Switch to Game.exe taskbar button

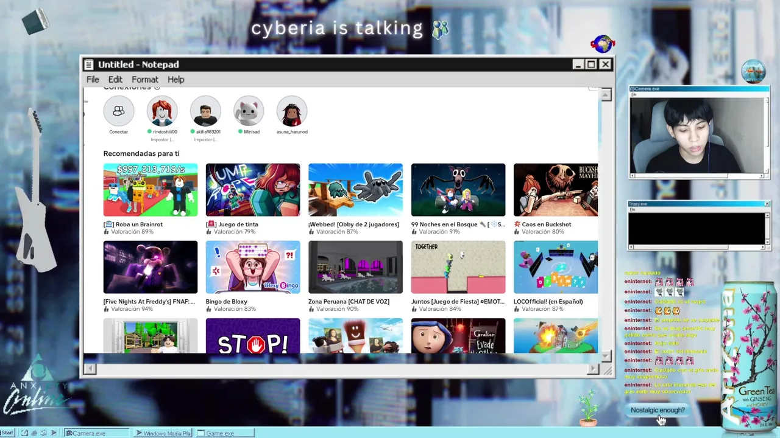pyautogui.click(x=225, y=433)
